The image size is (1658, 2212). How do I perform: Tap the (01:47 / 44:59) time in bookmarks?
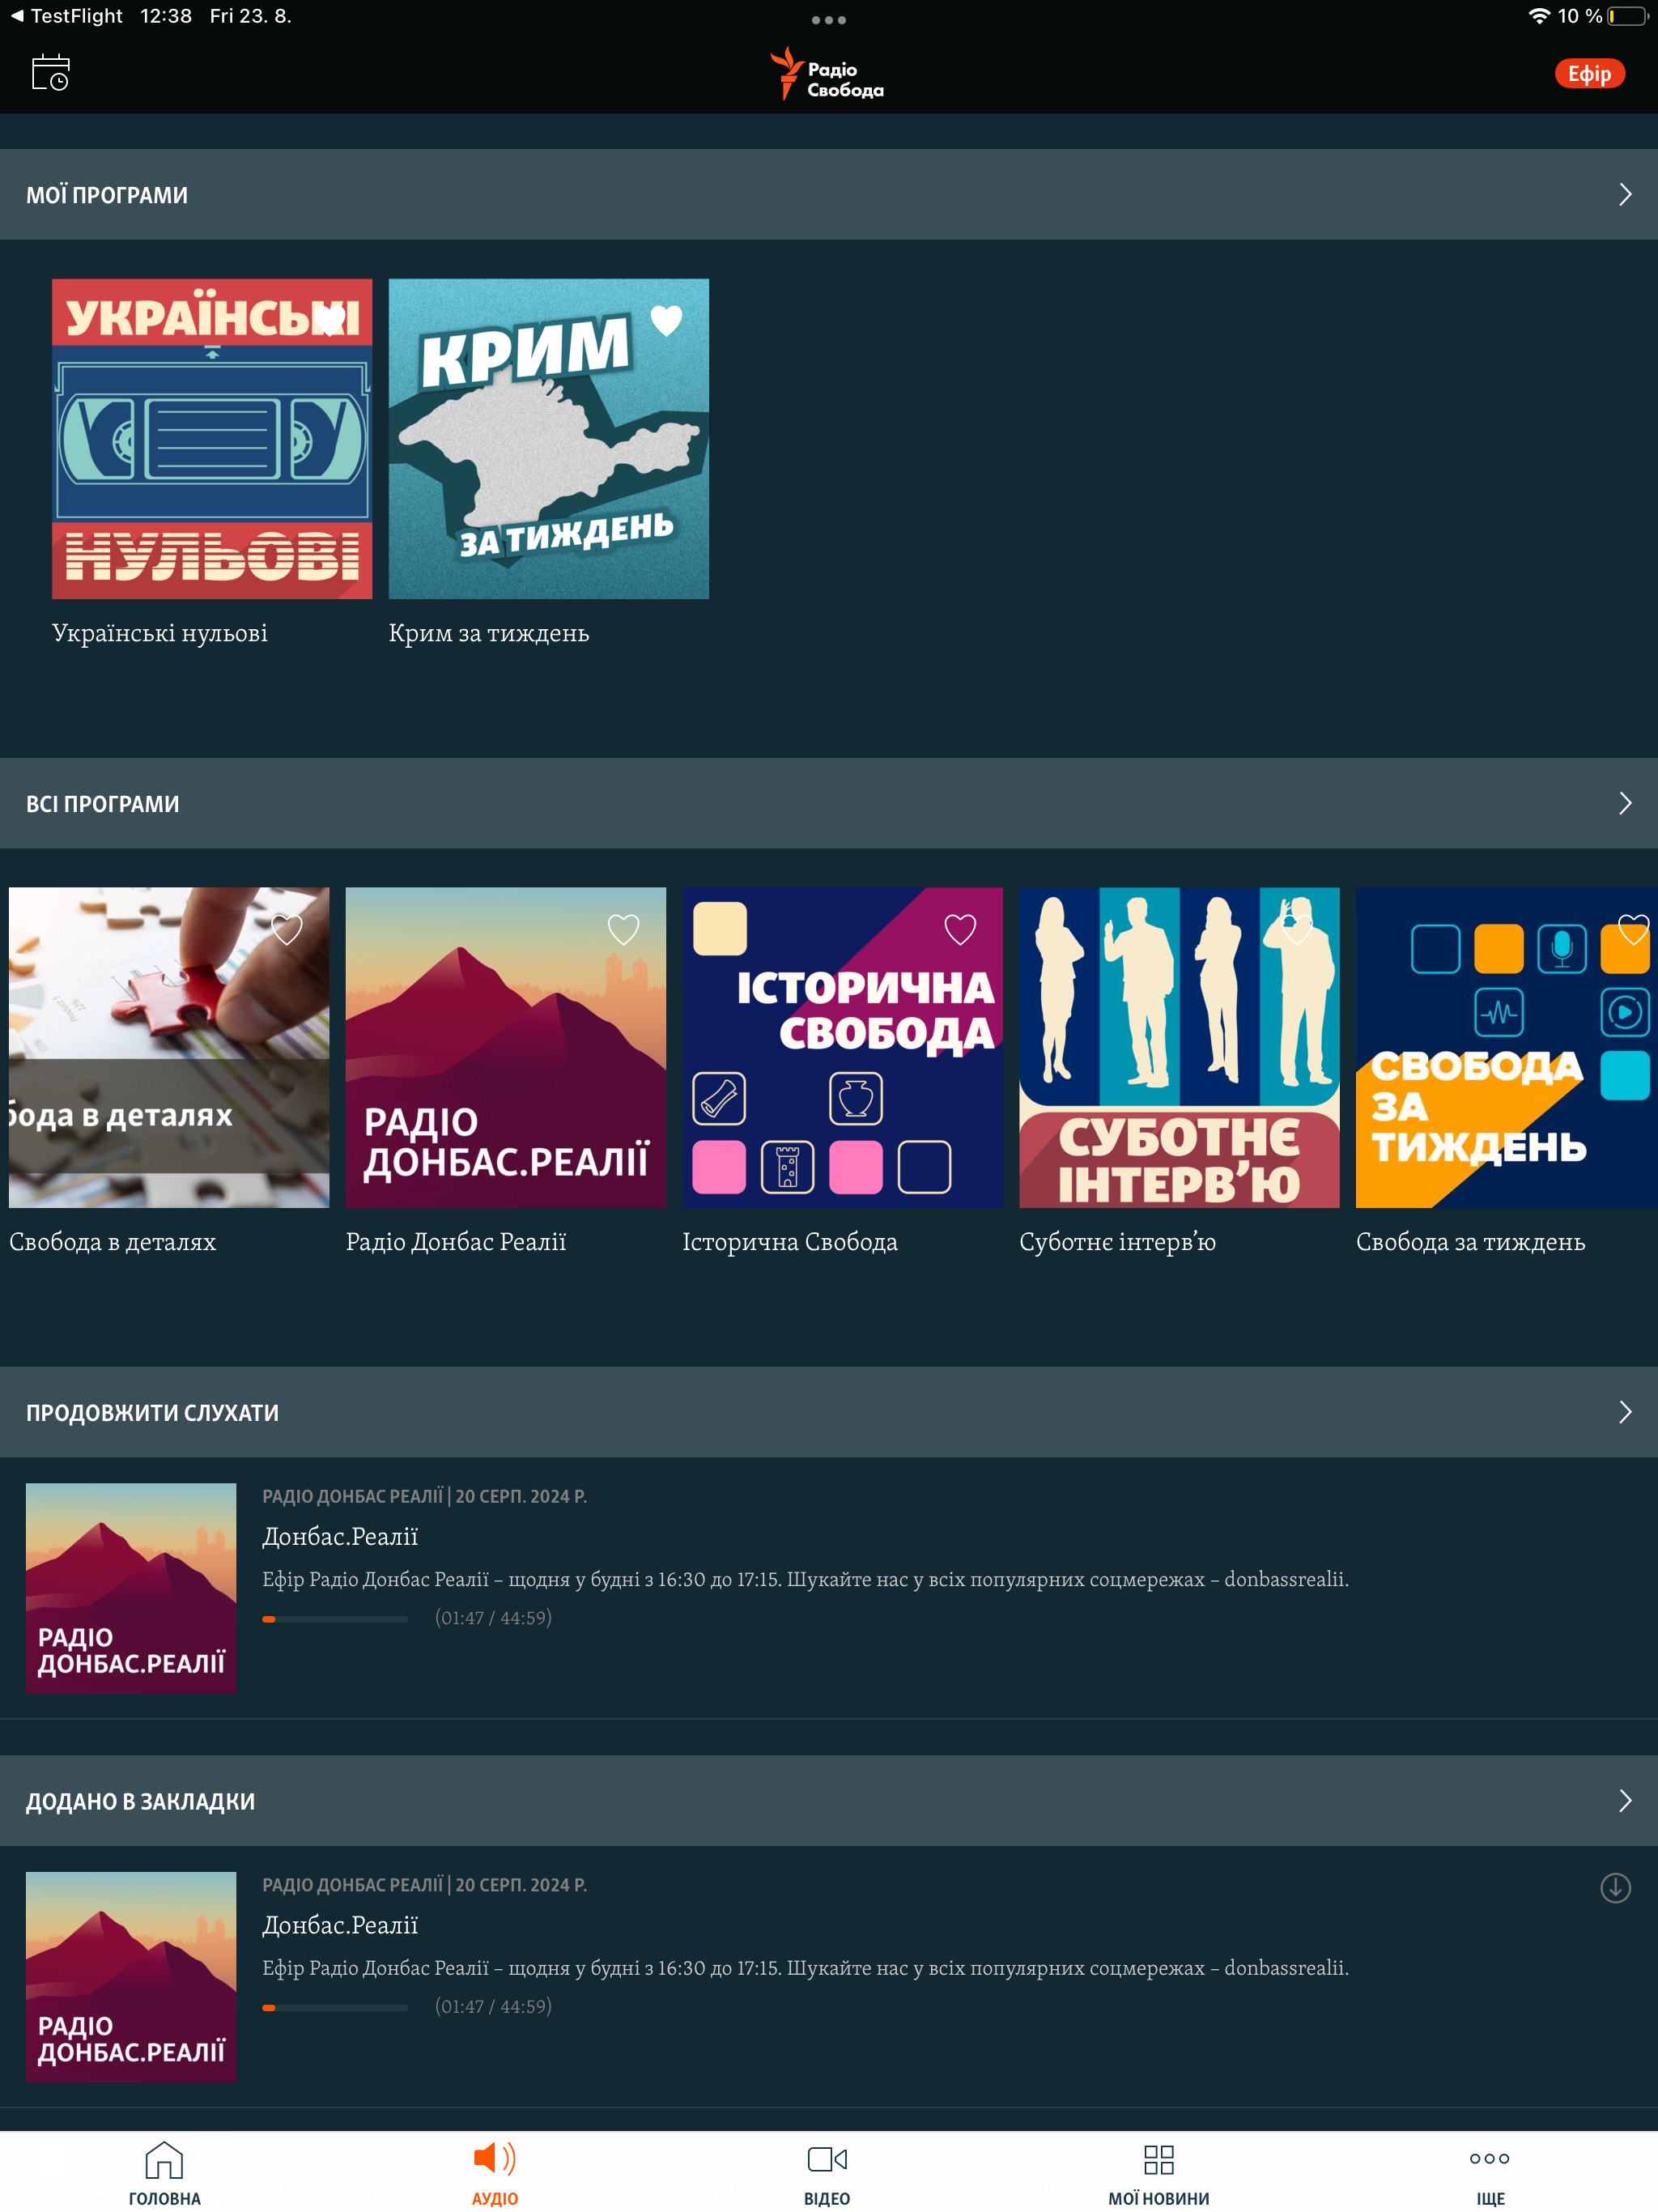point(493,2007)
